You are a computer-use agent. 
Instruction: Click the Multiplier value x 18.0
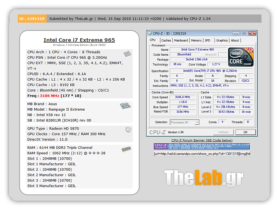[x=183, y=102]
